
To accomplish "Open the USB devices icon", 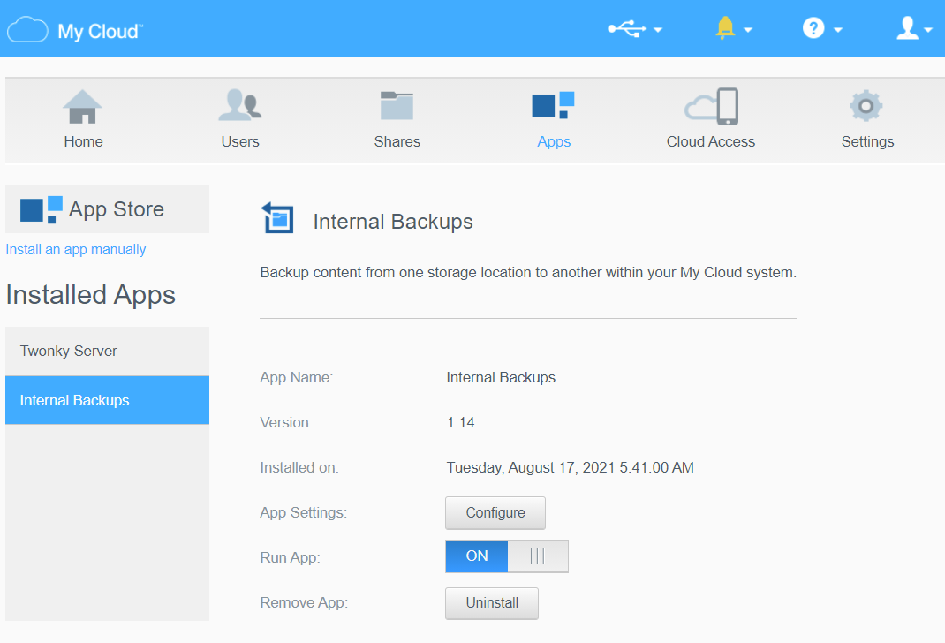I will pyautogui.click(x=627, y=28).
